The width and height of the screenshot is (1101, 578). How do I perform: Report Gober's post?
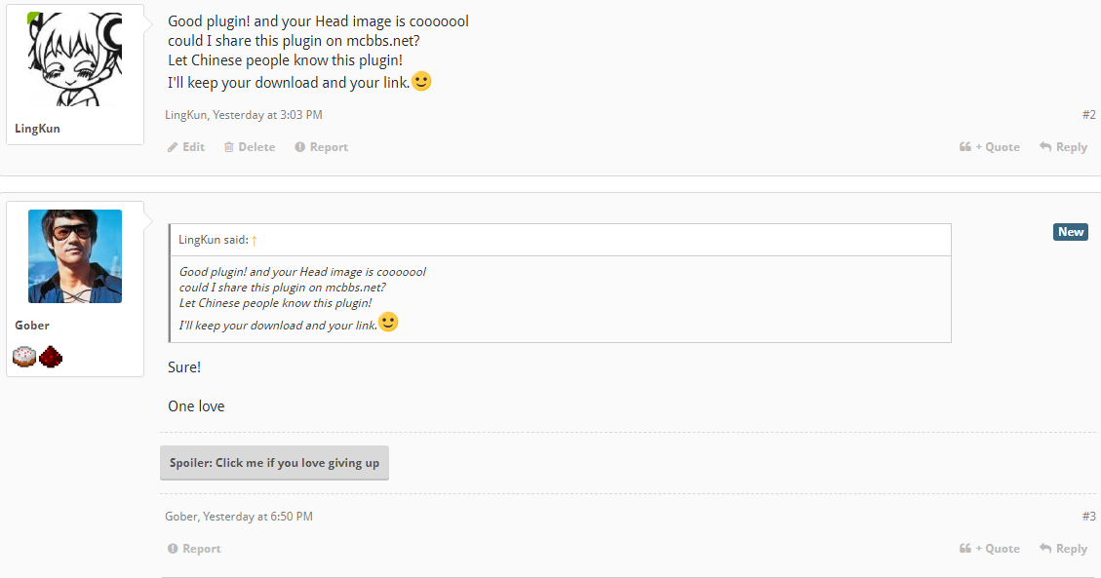[x=194, y=549]
